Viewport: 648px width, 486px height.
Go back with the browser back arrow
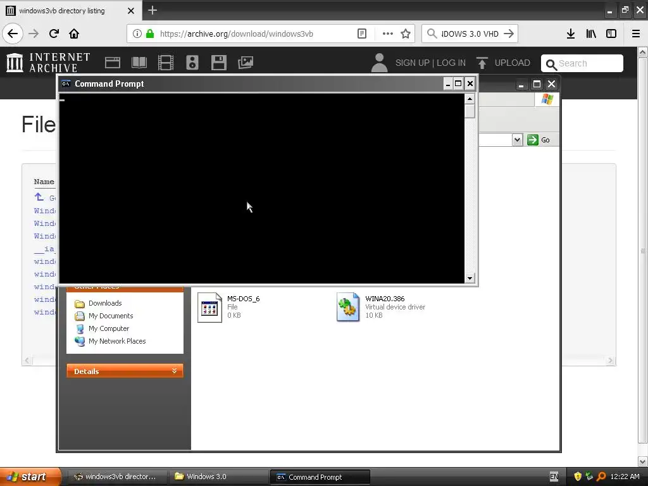(13, 34)
